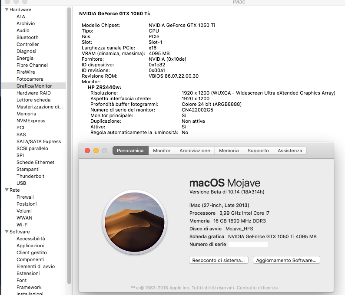Select Hardware RAID entry
Image resolution: width=345 pixels, height=295 pixels.
point(33,93)
